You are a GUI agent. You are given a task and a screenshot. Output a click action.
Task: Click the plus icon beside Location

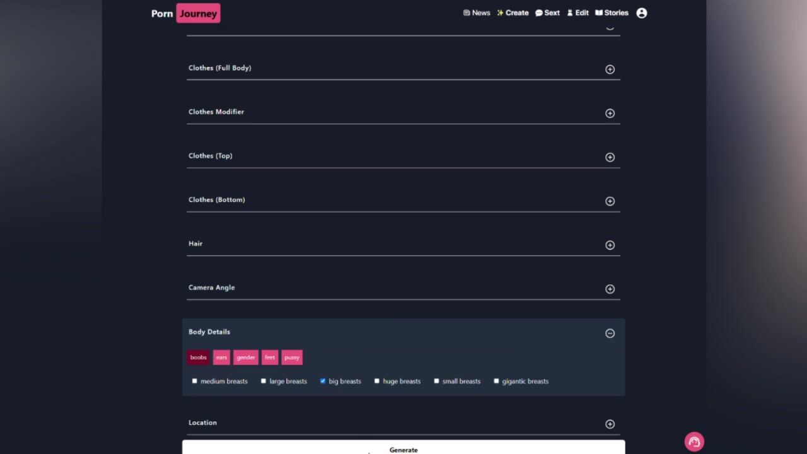[x=610, y=424]
